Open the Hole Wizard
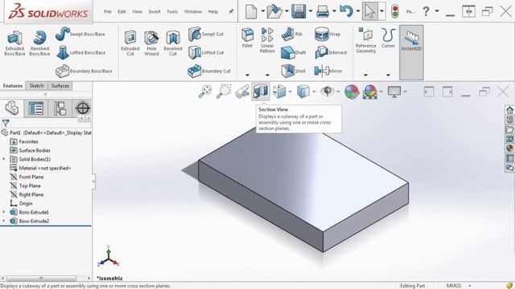This screenshot has width=515, height=289. 151,43
